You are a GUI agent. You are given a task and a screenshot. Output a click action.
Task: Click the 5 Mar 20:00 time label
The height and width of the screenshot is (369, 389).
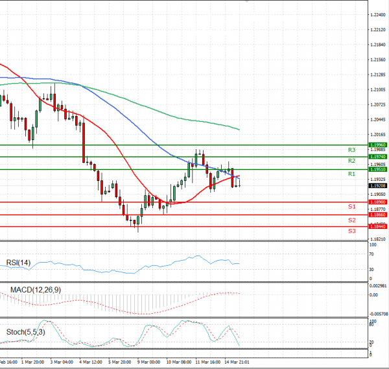(119, 362)
